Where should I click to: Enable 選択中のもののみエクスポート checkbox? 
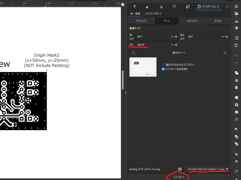[163, 64]
